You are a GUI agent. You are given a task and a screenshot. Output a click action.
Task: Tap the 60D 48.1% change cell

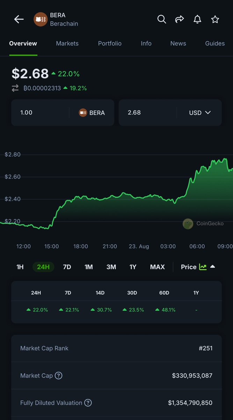(x=165, y=310)
